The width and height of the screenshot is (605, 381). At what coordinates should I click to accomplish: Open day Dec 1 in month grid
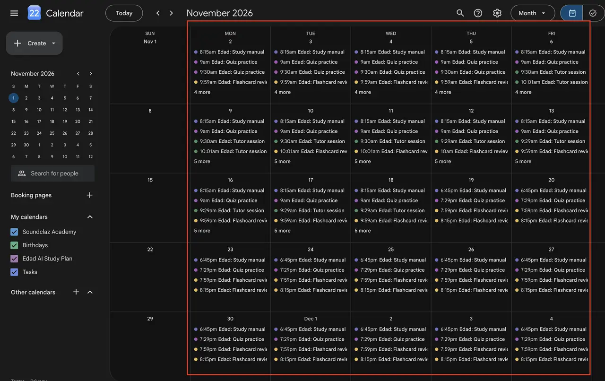(x=311, y=319)
